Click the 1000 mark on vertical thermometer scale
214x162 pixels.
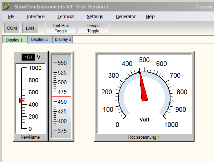click(x=35, y=68)
